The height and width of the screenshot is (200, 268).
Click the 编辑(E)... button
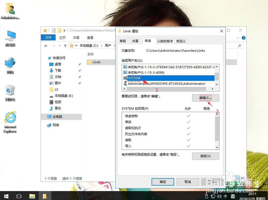(206, 98)
